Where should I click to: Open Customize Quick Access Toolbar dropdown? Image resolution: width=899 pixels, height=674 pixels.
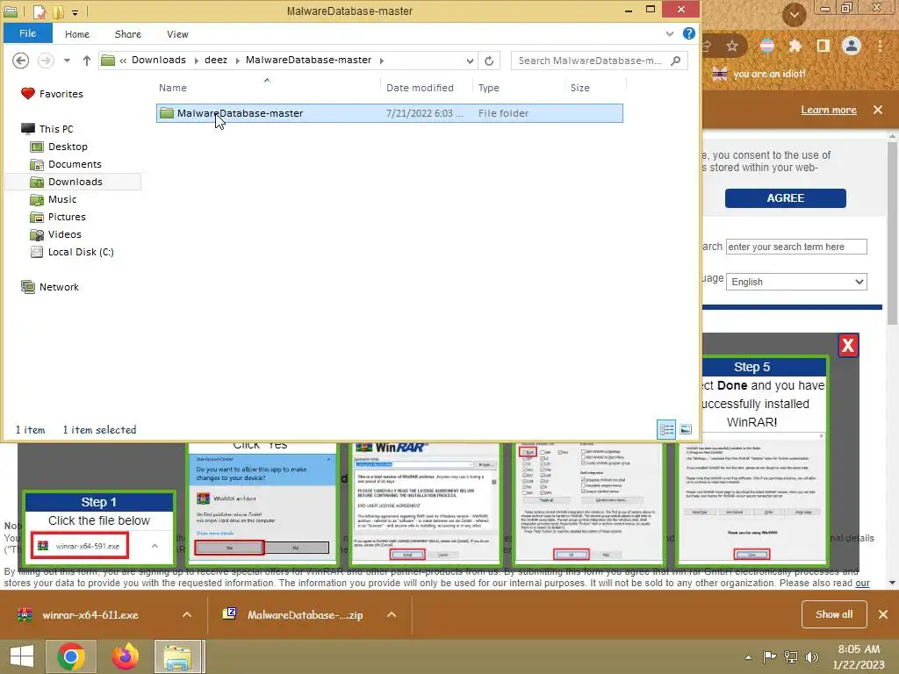coord(76,11)
